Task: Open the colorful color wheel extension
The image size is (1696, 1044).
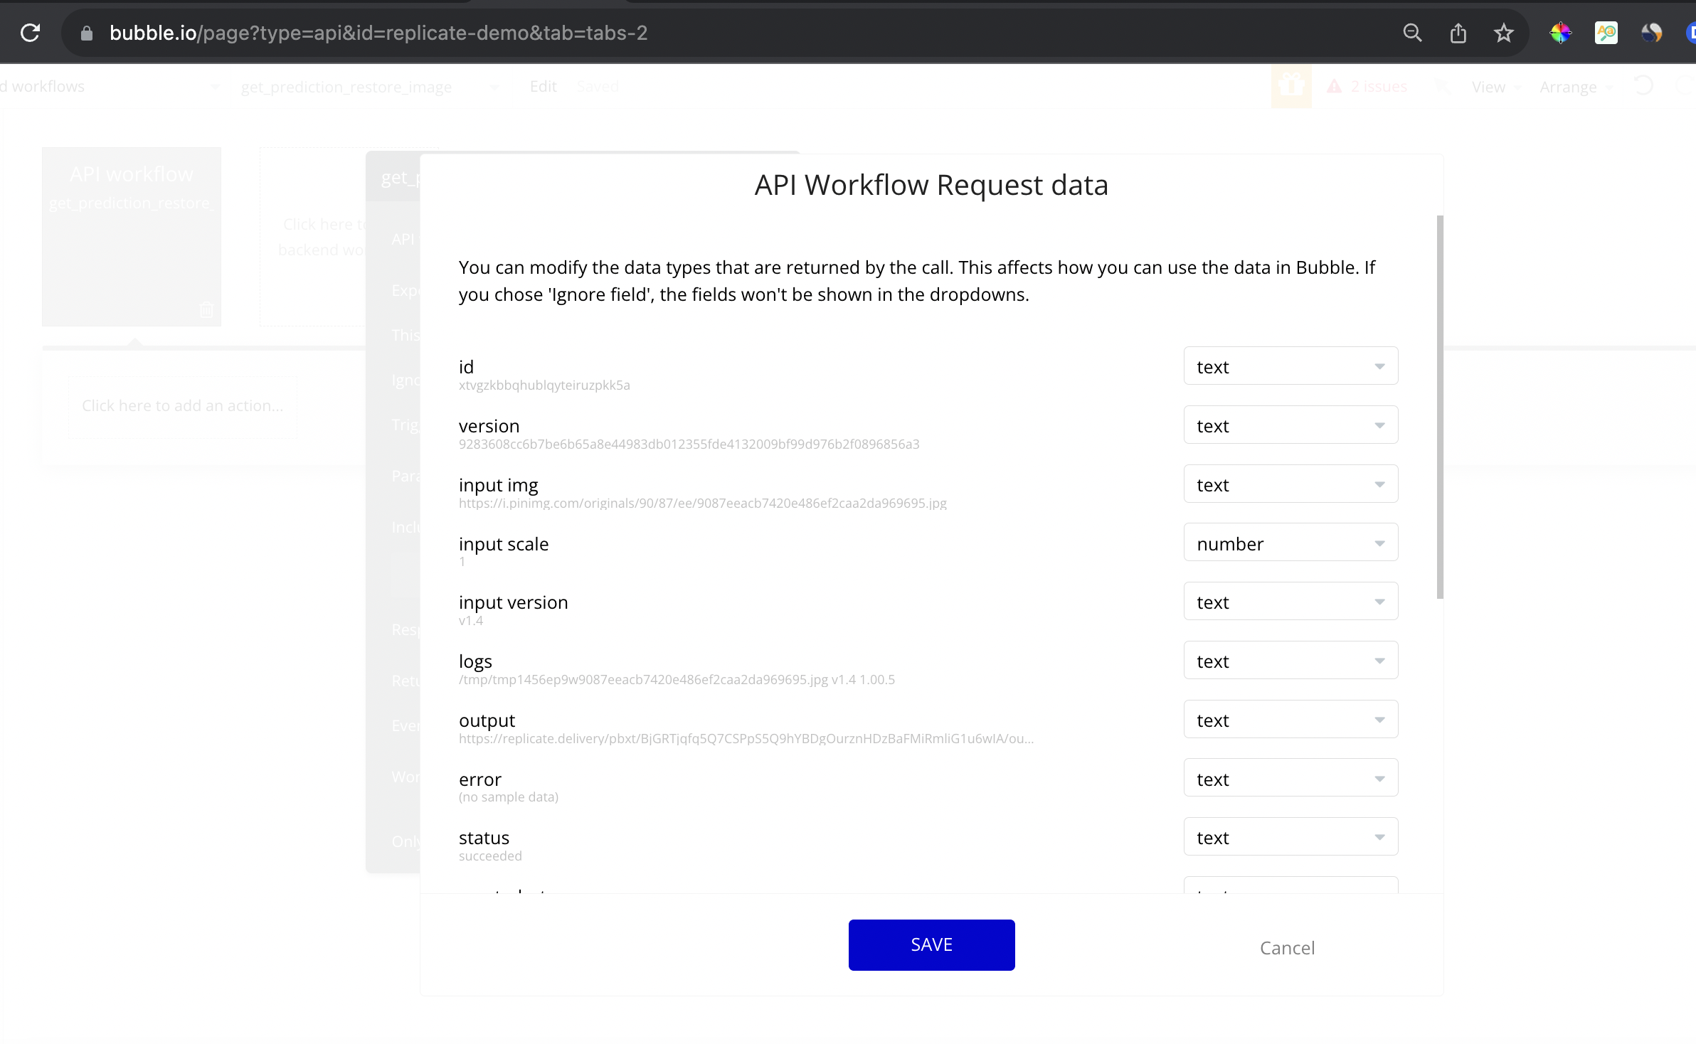Action: [x=1560, y=33]
